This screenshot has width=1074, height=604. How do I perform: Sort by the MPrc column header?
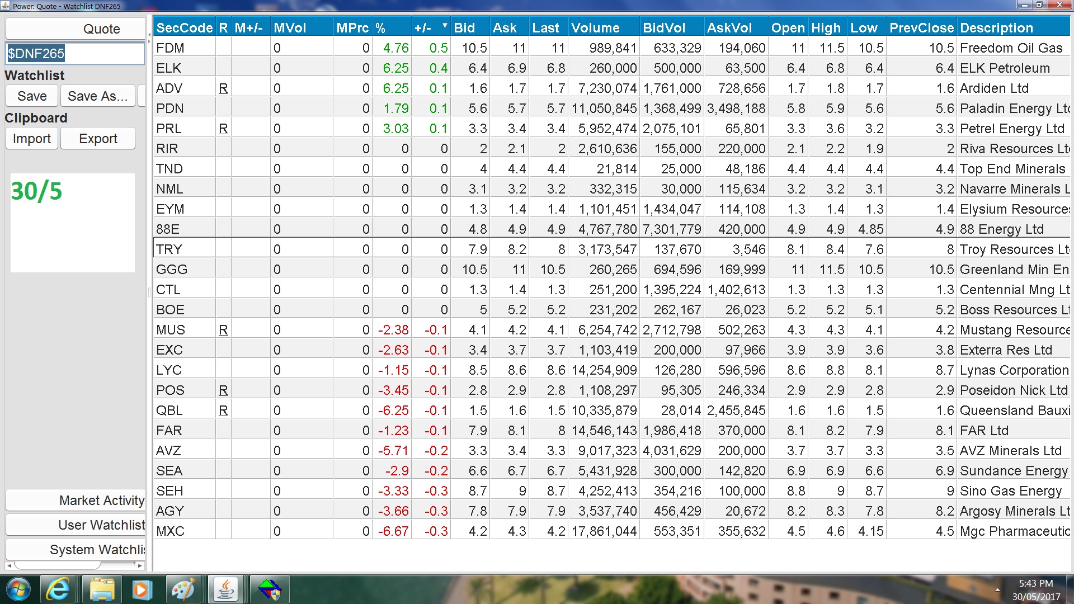[x=353, y=28]
